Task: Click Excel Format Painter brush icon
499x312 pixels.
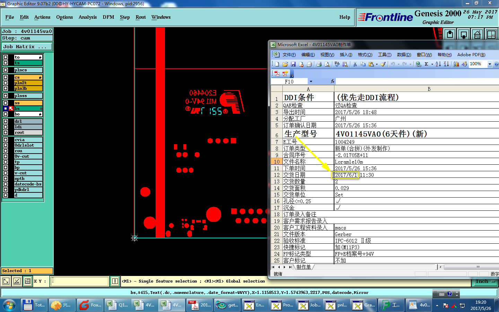Action: point(383,64)
